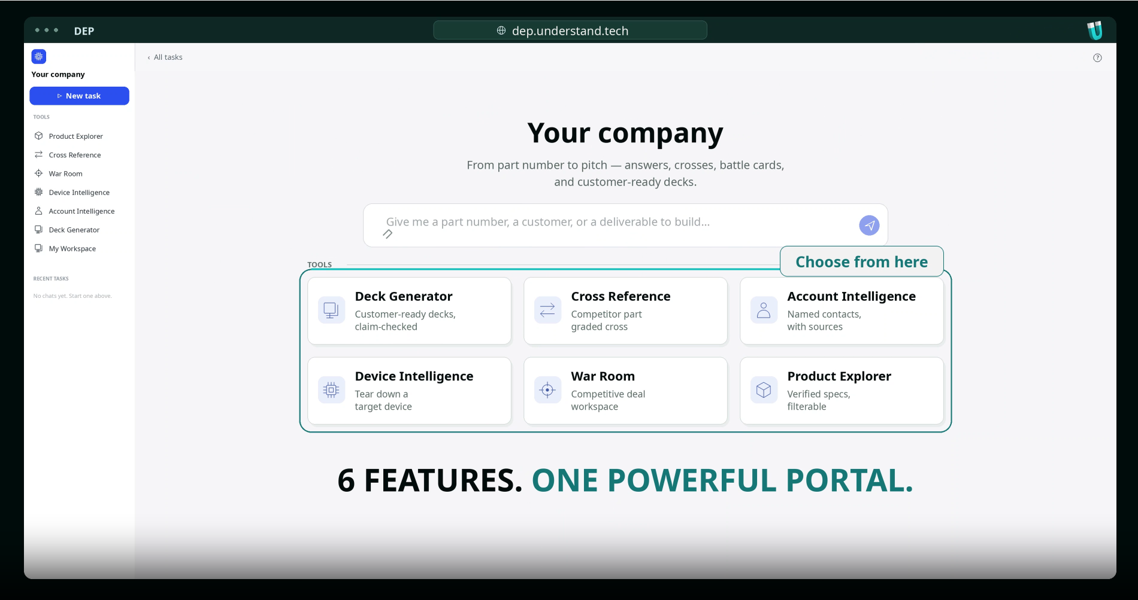Viewport: 1138px width, 600px height.
Task: Click the attachment icon inside the prompt box
Action: click(388, 234)
